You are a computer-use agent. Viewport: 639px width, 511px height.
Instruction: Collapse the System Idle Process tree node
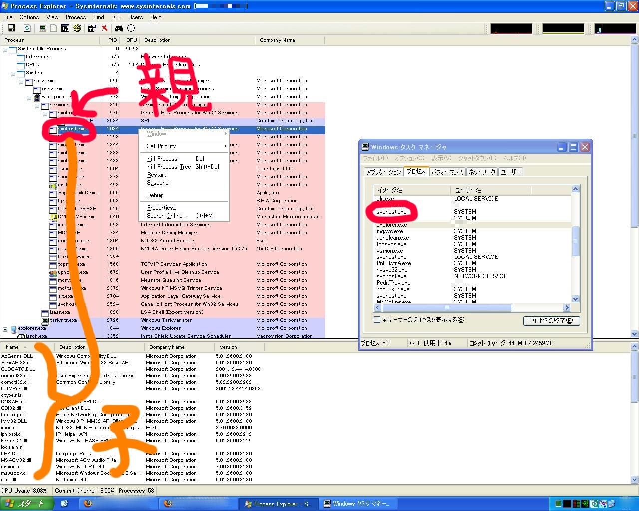click(5, 49)
